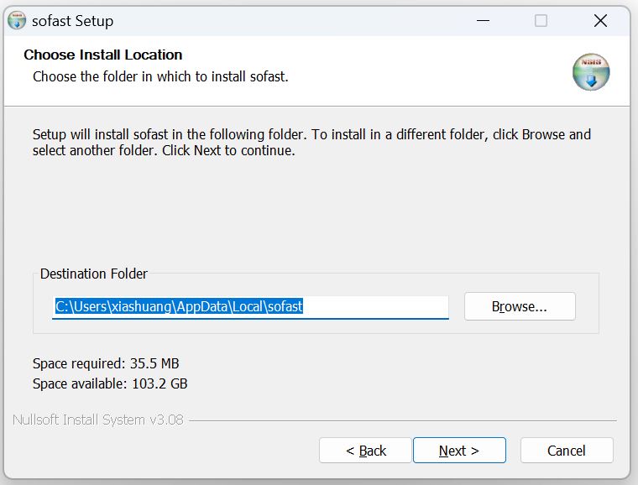Viewport: 638px width, 485px height.
Task: Go back with the Back button
Action: [x=365, y=451]
